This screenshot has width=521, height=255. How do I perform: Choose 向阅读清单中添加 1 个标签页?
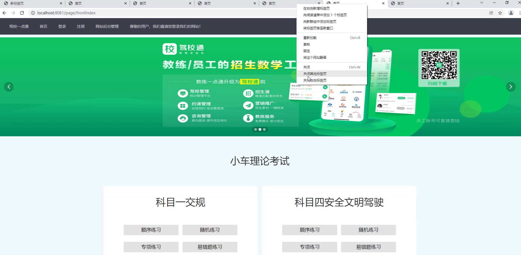click(x=332, y=15)
